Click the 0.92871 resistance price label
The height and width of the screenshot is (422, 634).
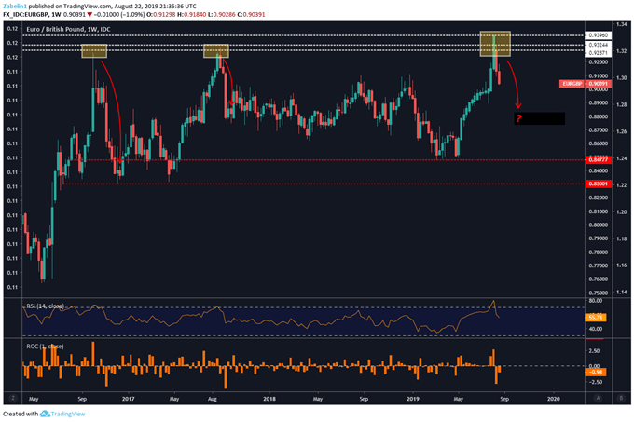pyautogui.click(x=598, y=53)
